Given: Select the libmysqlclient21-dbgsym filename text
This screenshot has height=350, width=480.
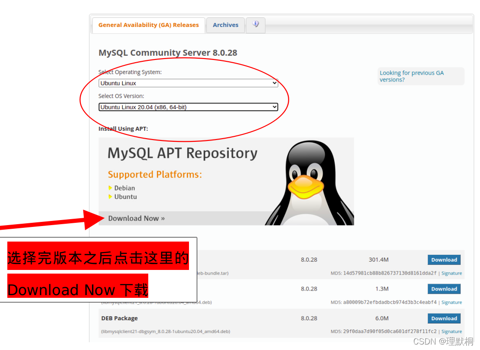Looking at the screenshot, I should pyautogui.click(x=166, y=331).
